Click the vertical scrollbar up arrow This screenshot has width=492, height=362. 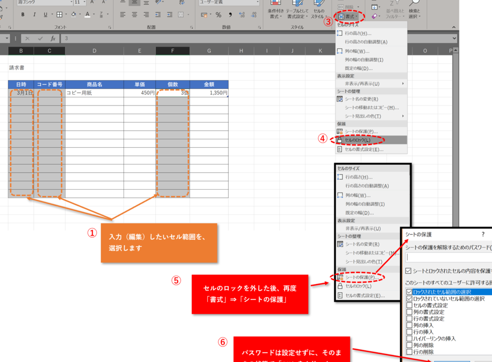(456, 50)
